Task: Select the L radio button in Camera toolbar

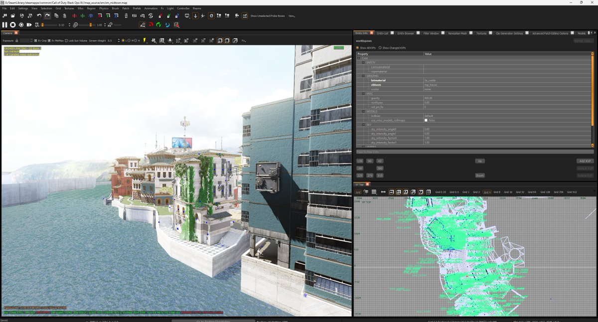Action: pos(123,40)
